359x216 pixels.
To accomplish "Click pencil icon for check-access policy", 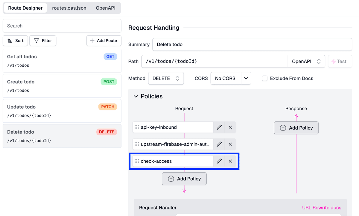I will pos(219,161).
